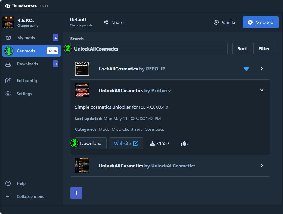Image resolution: width=283 pixels, height=214 pixels.
Task: Click the Get mods count badge 4504
Action: [x=52, y=51]
